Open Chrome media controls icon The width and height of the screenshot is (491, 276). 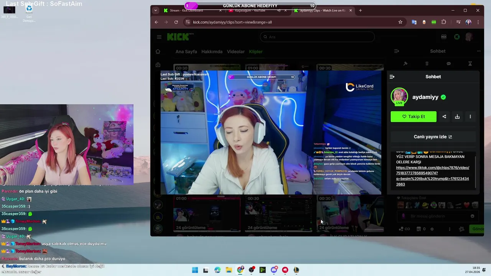458,22
